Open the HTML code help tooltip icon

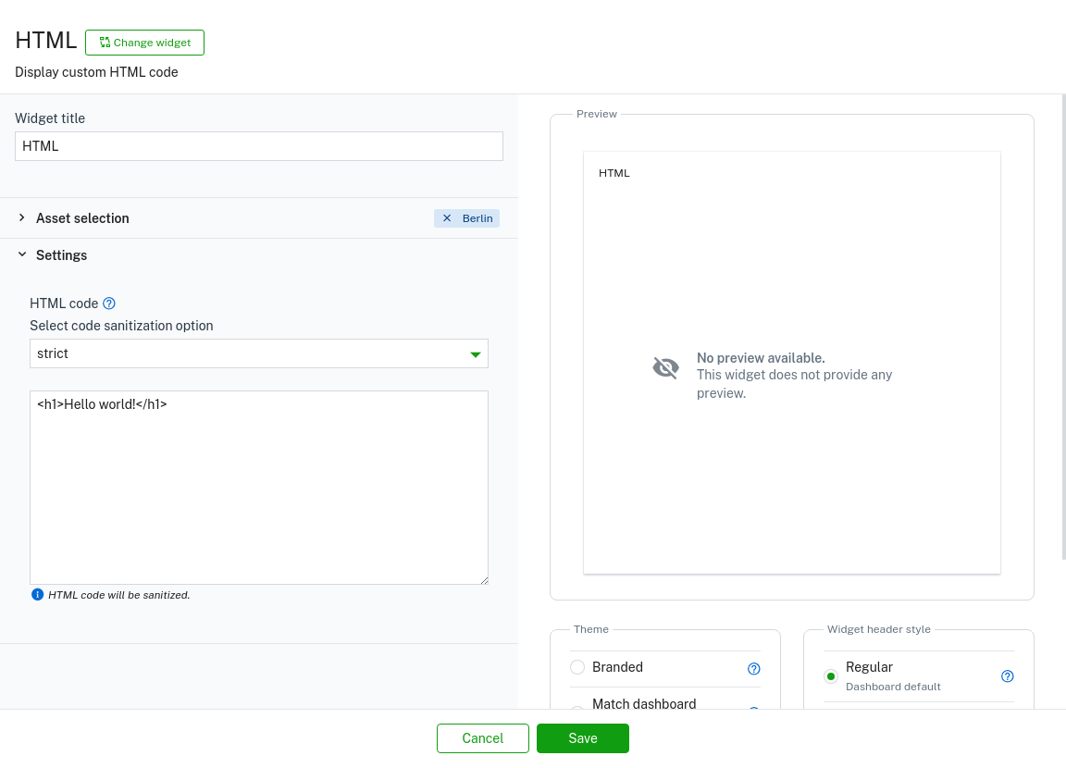(108, 303)
